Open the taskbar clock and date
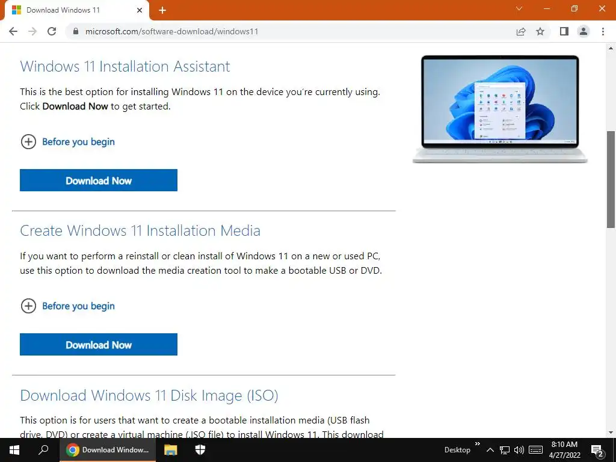 (564, 450)
